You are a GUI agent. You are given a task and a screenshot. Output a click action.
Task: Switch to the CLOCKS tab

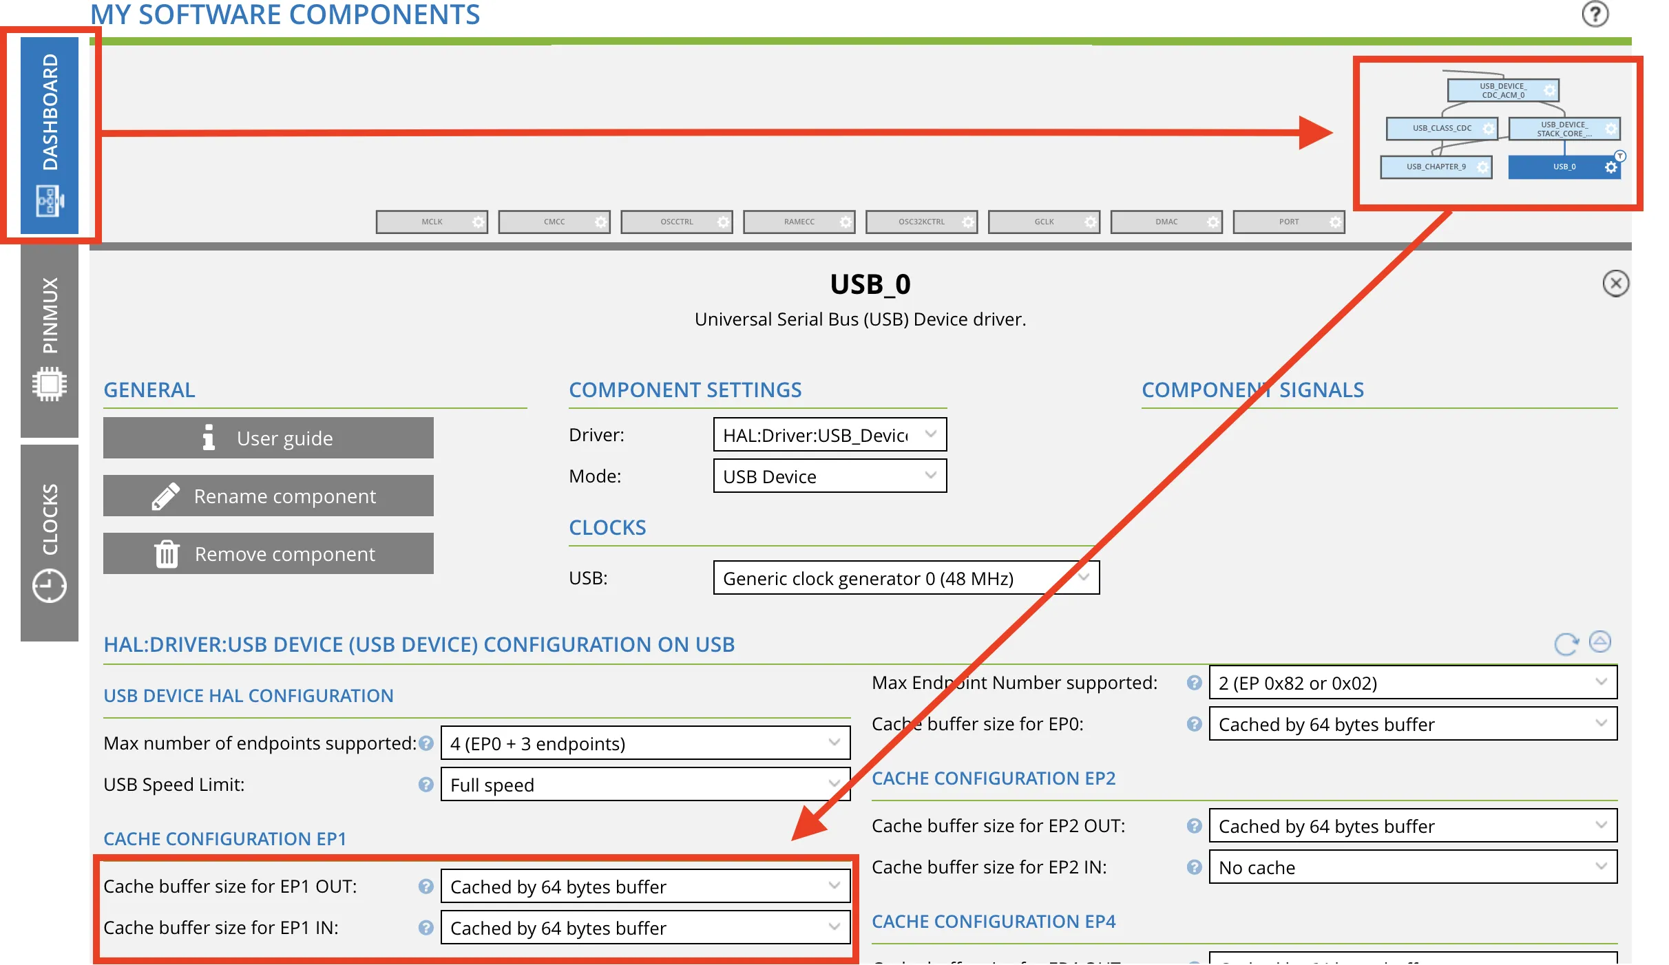(x=50, y=543)
